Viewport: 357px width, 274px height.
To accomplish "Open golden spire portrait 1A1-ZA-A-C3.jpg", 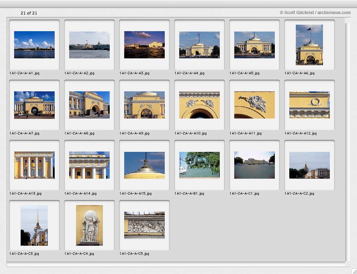I will pyautogui.click(x=34, y=225).
